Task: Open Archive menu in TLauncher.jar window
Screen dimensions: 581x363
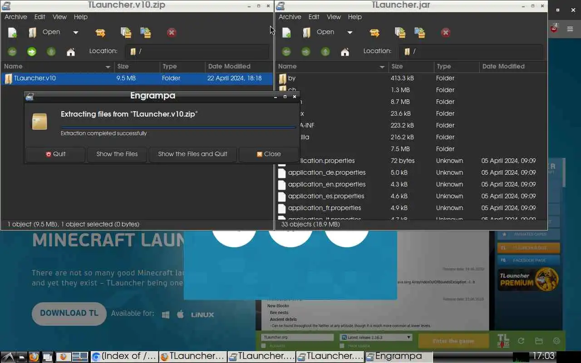Action: [x=290, y=17]
